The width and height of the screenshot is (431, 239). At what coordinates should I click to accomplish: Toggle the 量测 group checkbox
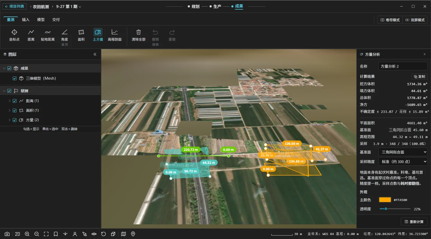point(9,91)
